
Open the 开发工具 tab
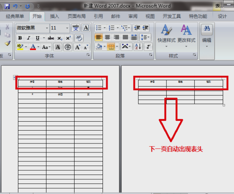click(x=172, y=16)
